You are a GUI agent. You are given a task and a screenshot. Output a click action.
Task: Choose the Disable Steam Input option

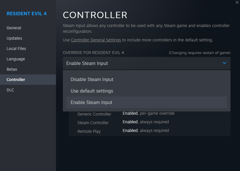(x=92, y=79)
